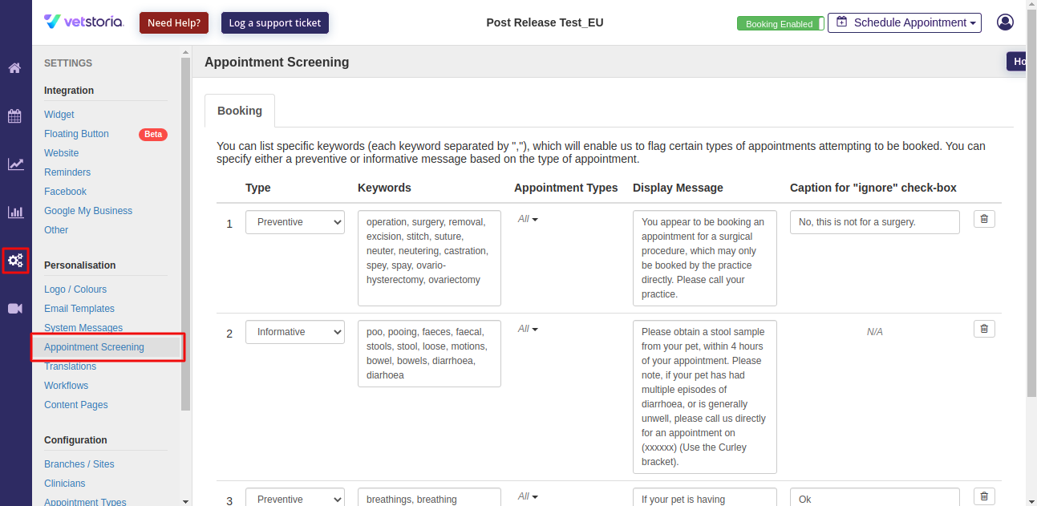Click display message about stool sample
Image resolution: width=1037 pixels, height=506 pixels.
pyautogui.click(x=705, y=397)
